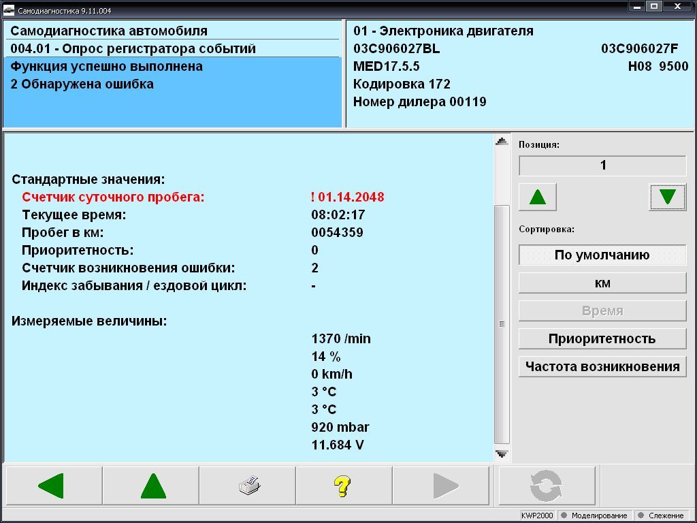Click the 004.01 - Опрос регистратора событий line
This screenshot has width=697, height=523.
133,48
